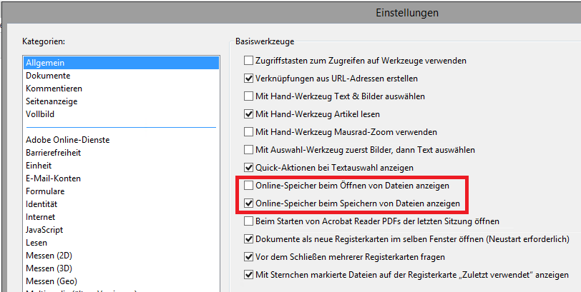581x292 pixels.
Task: Enable Zugriffstasten zum Zugreifen auf Werkzeuge checkbox
Action: coord(249,60)
